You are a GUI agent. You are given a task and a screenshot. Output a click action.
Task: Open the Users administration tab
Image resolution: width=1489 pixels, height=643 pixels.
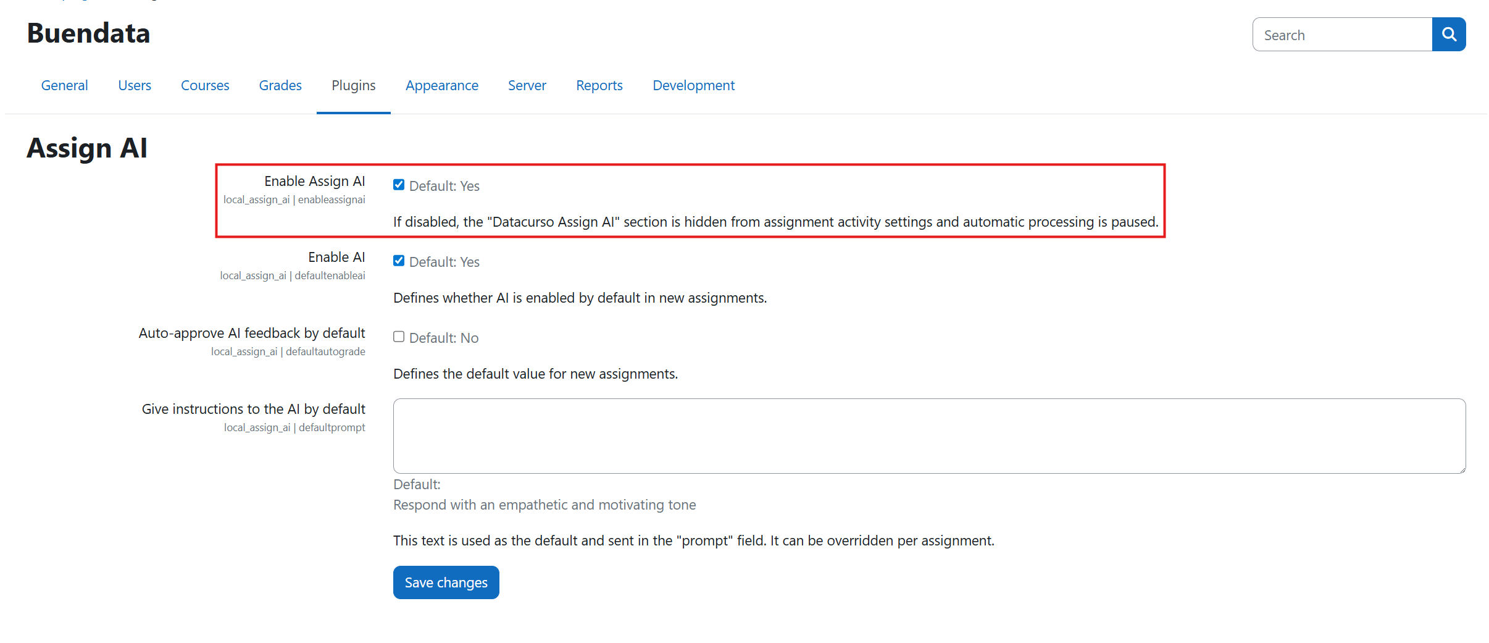click(x=135, y=85)
